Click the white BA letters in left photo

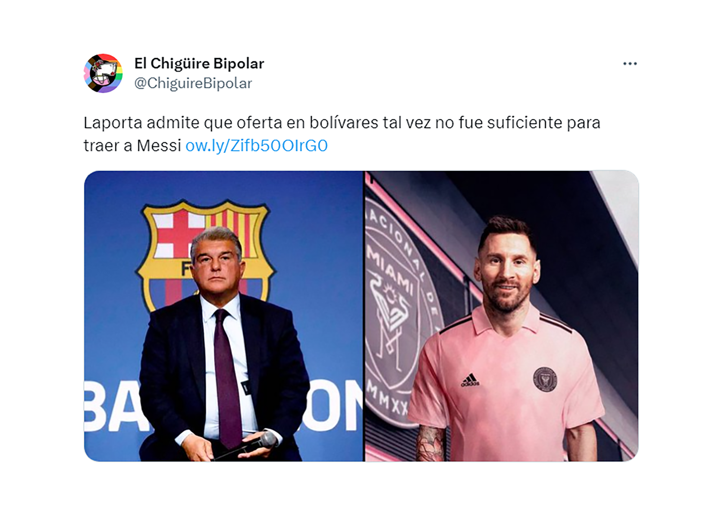(112, 406)
